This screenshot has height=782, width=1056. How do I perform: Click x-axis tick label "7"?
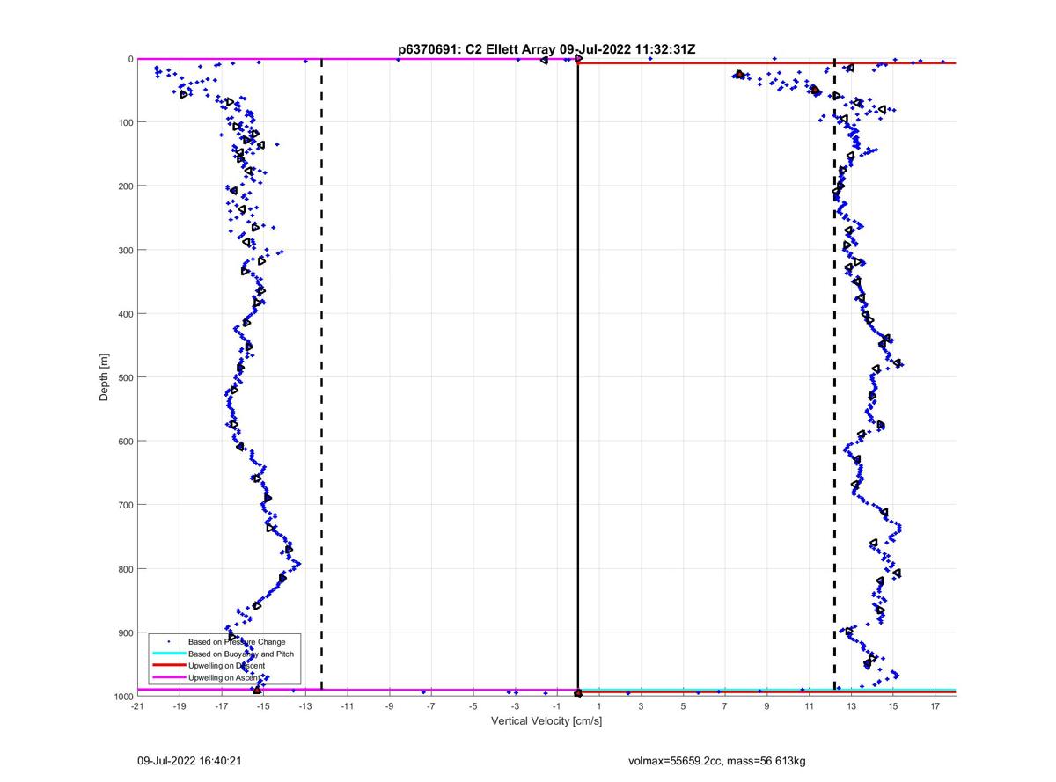[725, 705]
